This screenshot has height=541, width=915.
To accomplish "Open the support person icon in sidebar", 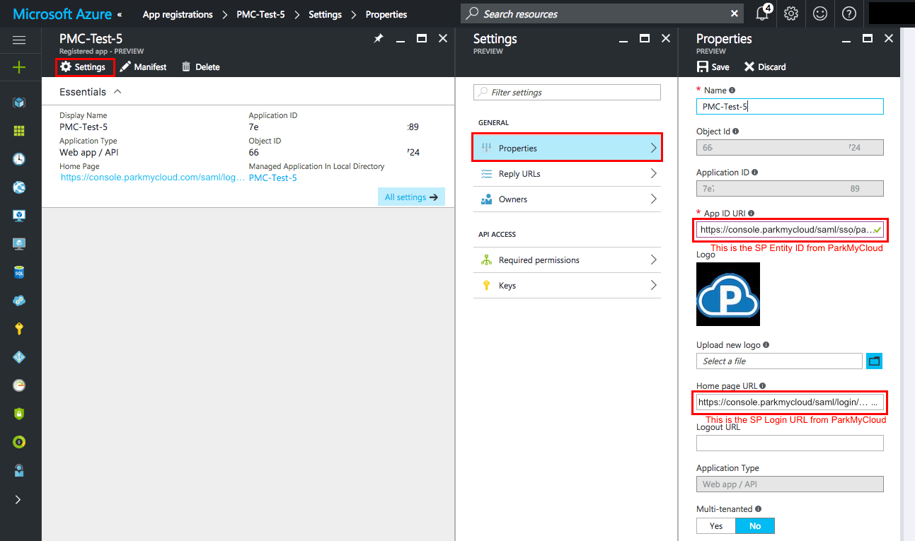I will coord(19,470).
